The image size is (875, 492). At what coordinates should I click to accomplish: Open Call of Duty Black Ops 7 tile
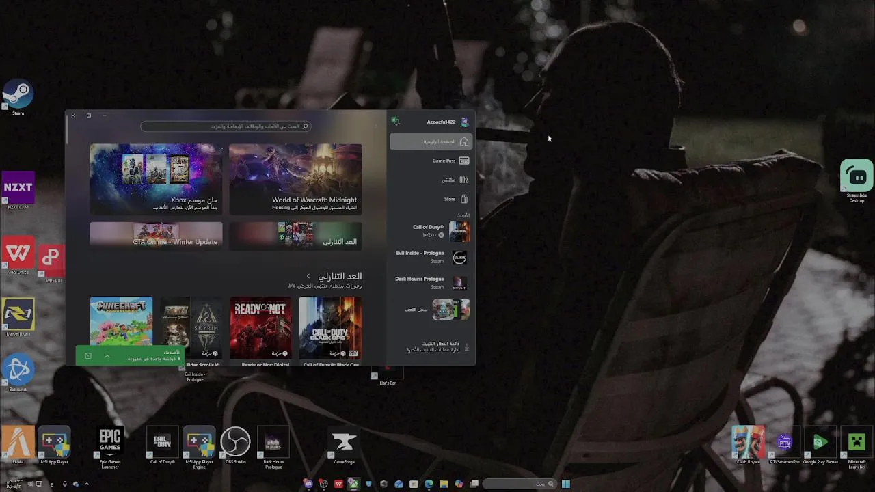tap(330, 327)
